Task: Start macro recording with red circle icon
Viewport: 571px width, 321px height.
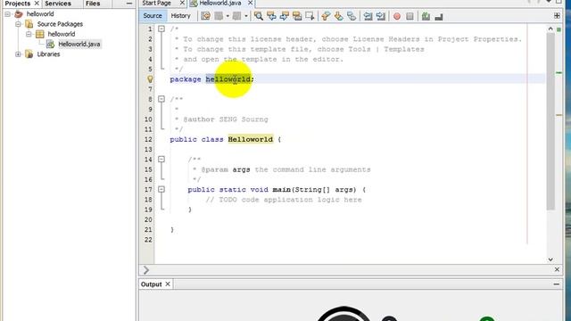Action: pyautogui.click(x=397, y=16)
